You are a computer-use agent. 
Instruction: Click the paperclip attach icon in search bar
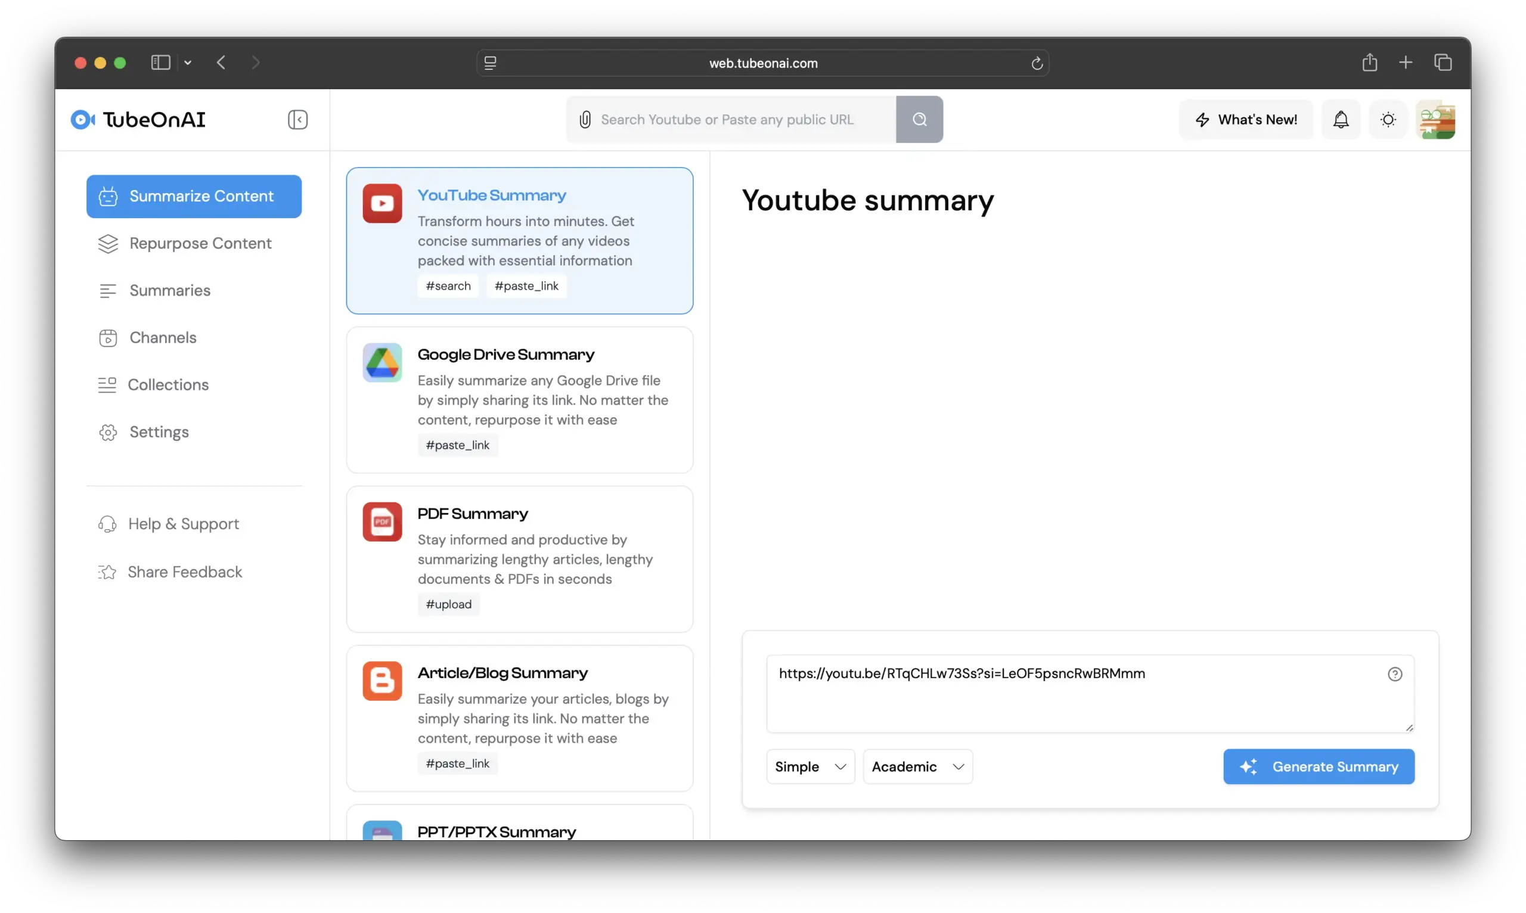585,119
